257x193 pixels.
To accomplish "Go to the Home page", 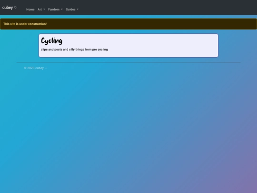I will 30,10.
